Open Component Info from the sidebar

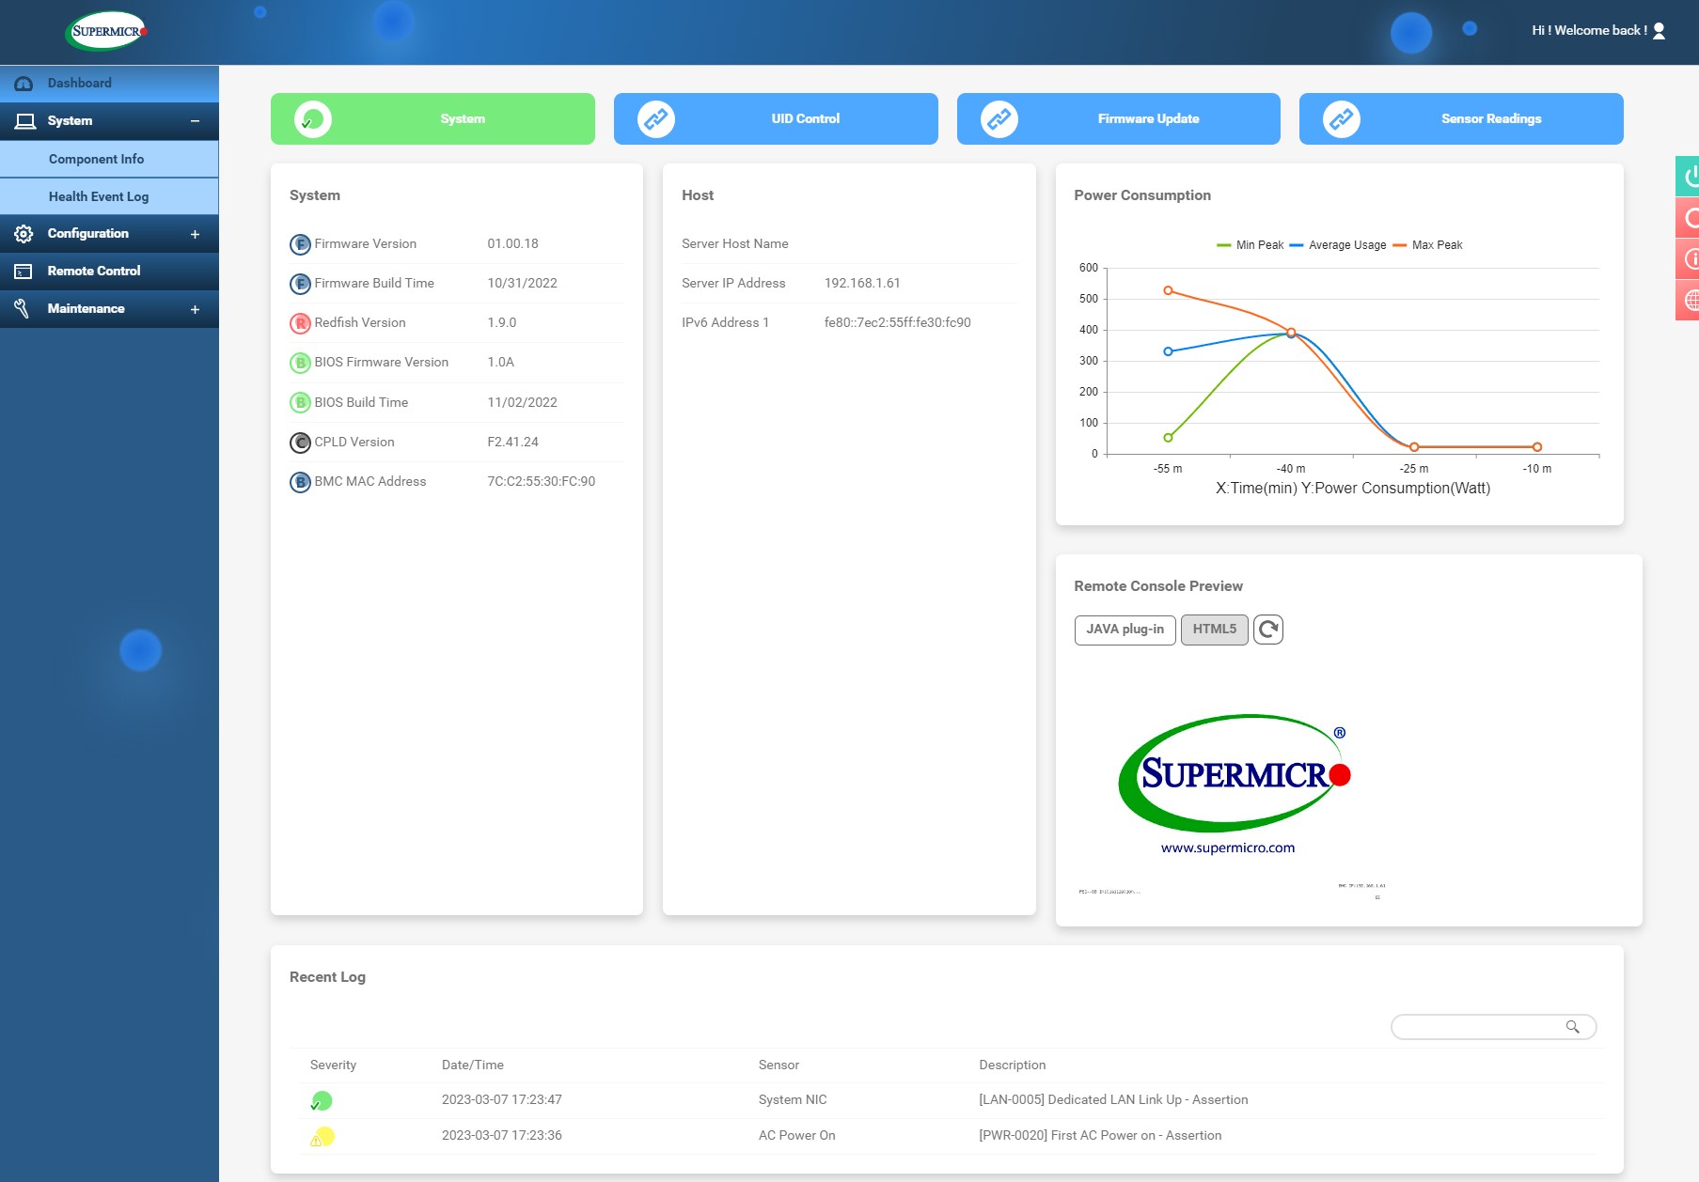pyautogui.click(x=97, y=160)
